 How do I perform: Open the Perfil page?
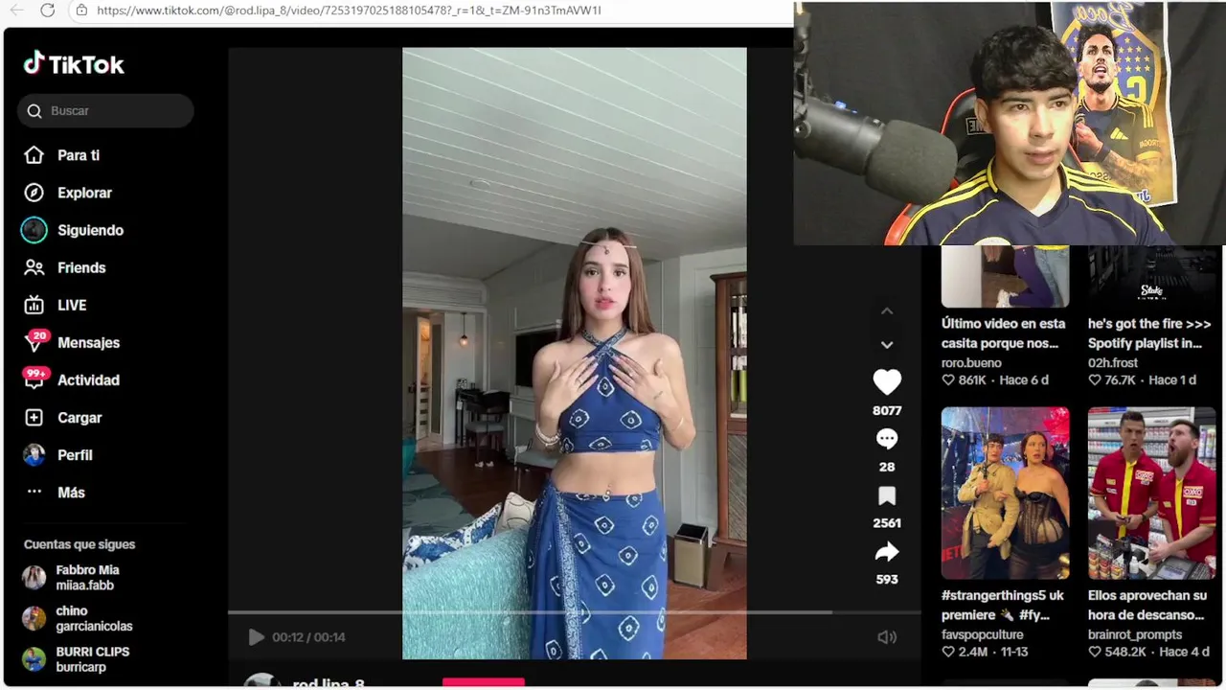click(75, 455)
